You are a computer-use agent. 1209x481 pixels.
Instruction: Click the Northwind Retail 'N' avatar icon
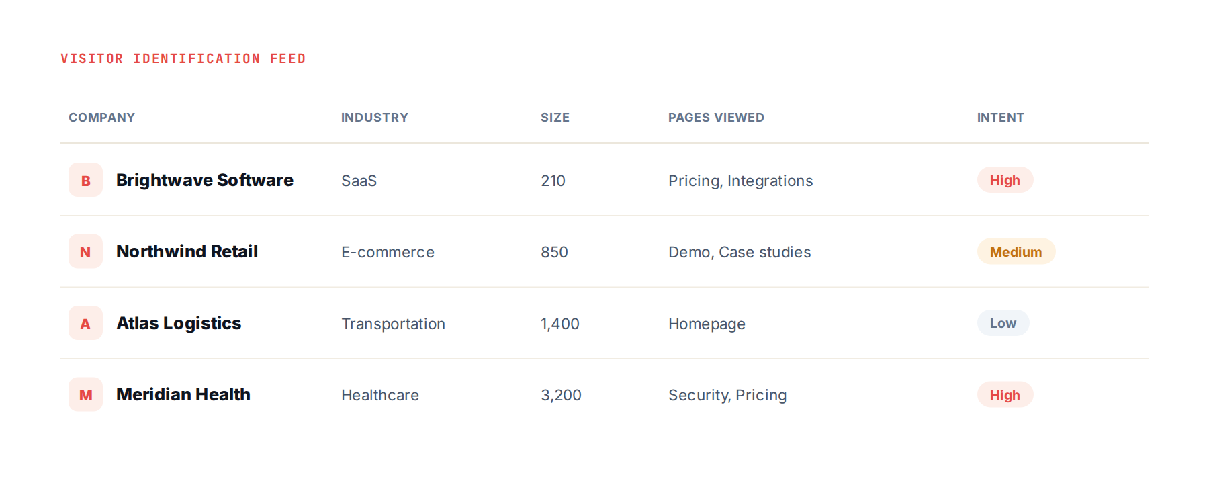[85, 252]
